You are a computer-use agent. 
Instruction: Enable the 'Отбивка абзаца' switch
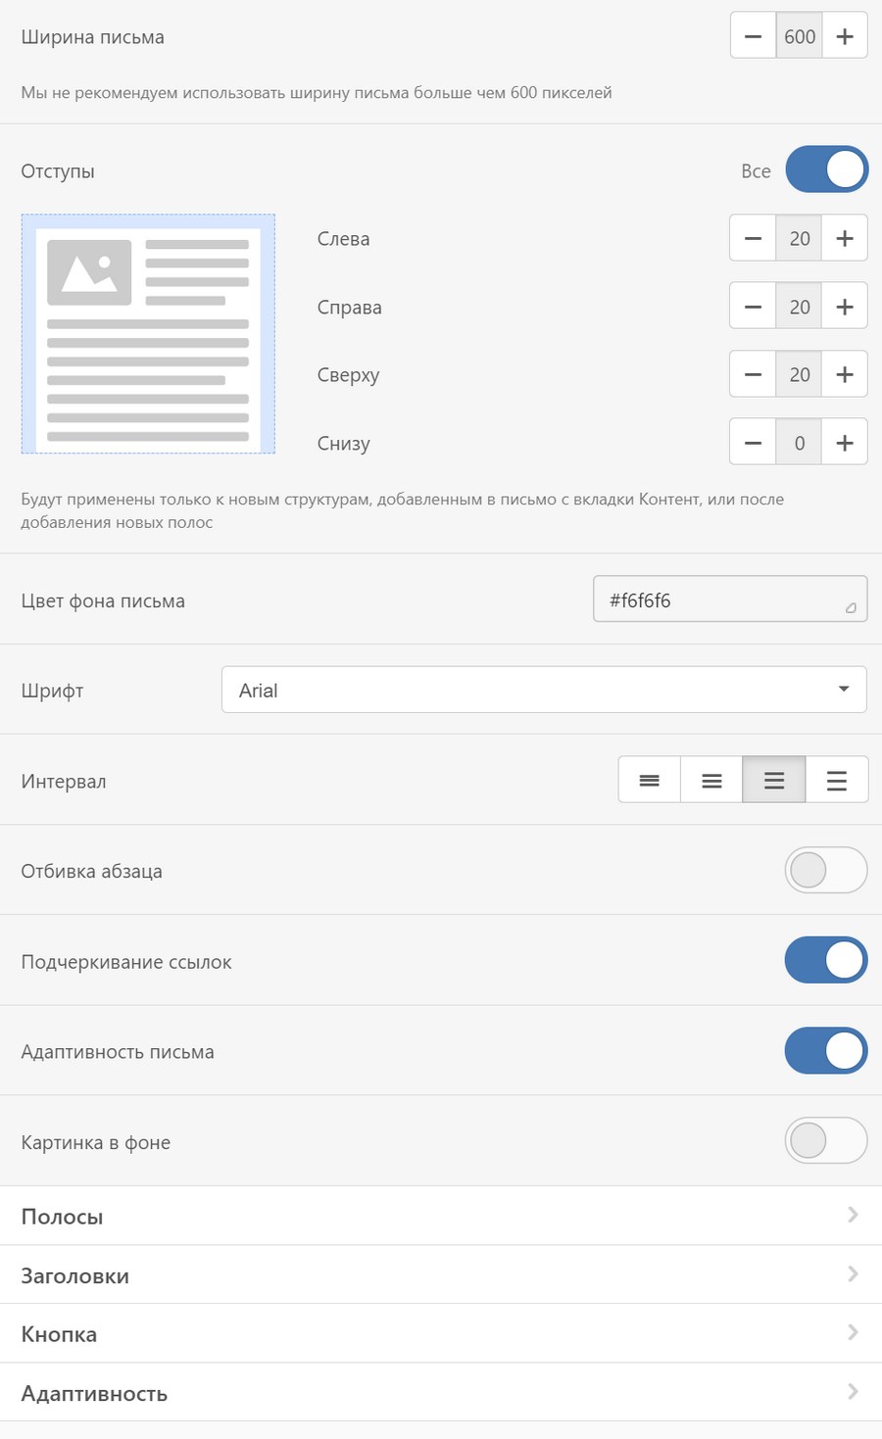pos(825,870)
